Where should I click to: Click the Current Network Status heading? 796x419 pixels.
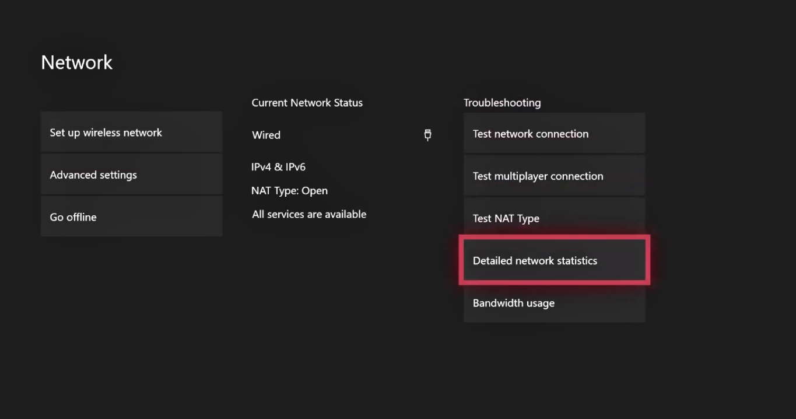tap(307, 103)
